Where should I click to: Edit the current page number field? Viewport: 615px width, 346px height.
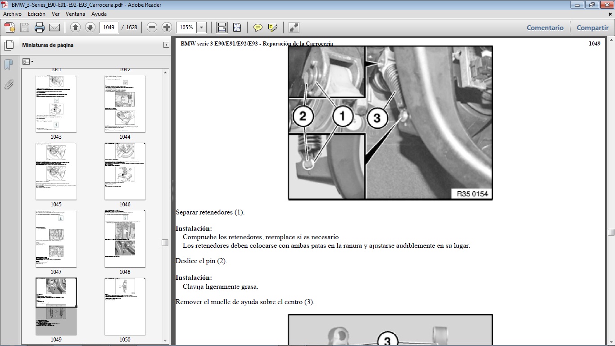click(108, 27)
